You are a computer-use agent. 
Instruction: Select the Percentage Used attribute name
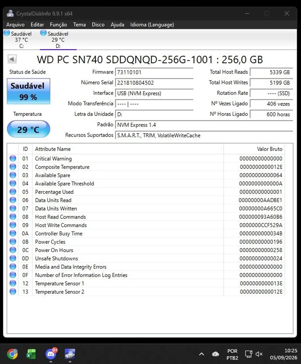[54, 192]
